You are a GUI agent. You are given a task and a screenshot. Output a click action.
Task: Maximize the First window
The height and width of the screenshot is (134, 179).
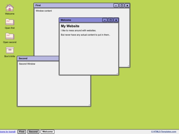[x=122, y=5]
